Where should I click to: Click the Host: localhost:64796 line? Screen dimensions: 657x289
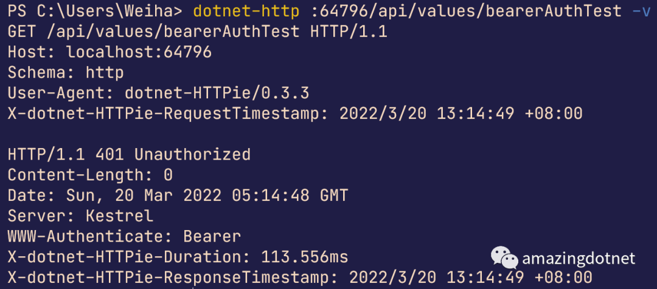109,52
